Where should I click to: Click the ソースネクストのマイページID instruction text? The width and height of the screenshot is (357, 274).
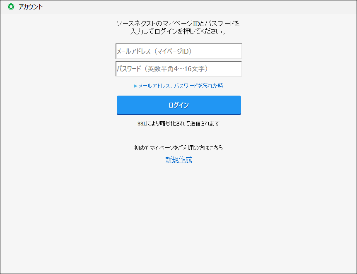pyautogui.click(x=178, y=27)
